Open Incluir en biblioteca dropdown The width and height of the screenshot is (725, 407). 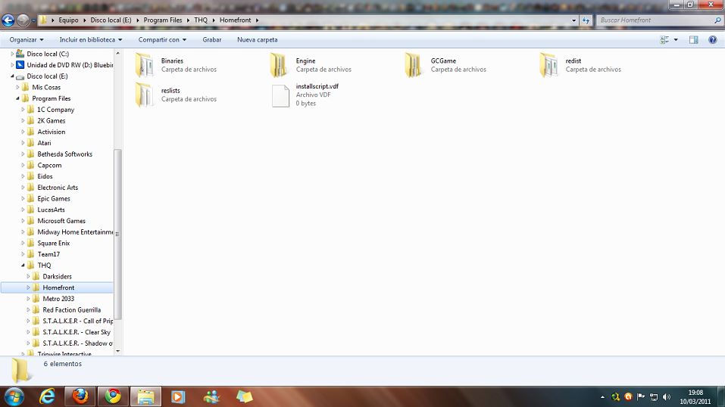(91, 40)
